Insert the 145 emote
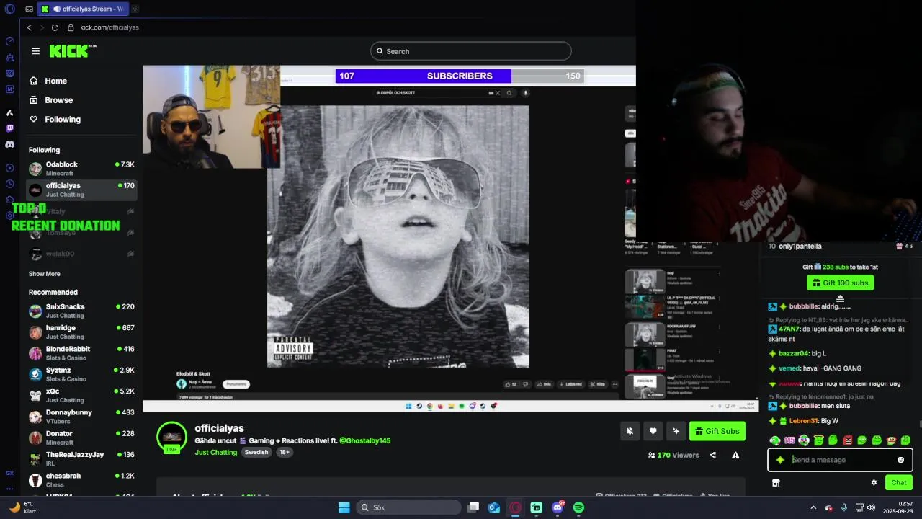 click(789, 440)
